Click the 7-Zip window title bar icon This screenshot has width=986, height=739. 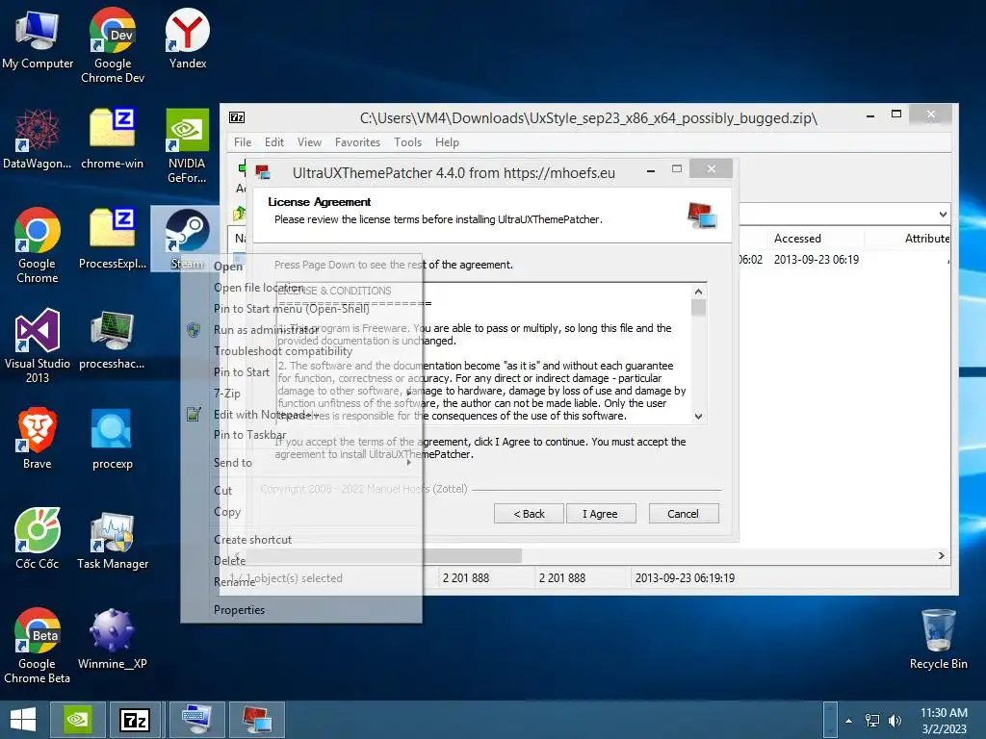click(x=237, y=117)
